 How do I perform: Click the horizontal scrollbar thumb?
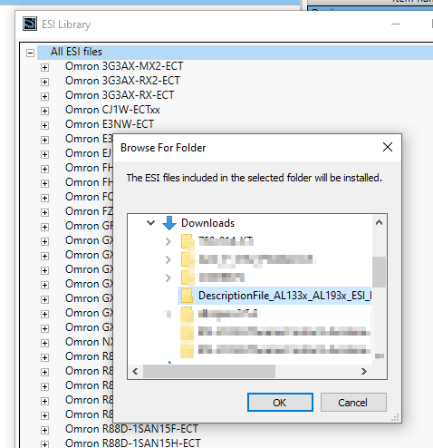(209, 371)
